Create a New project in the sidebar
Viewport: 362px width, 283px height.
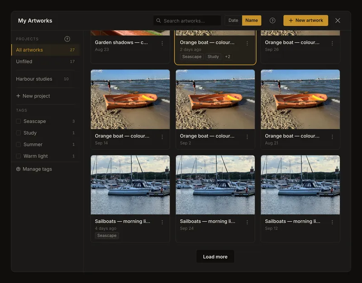33,96
